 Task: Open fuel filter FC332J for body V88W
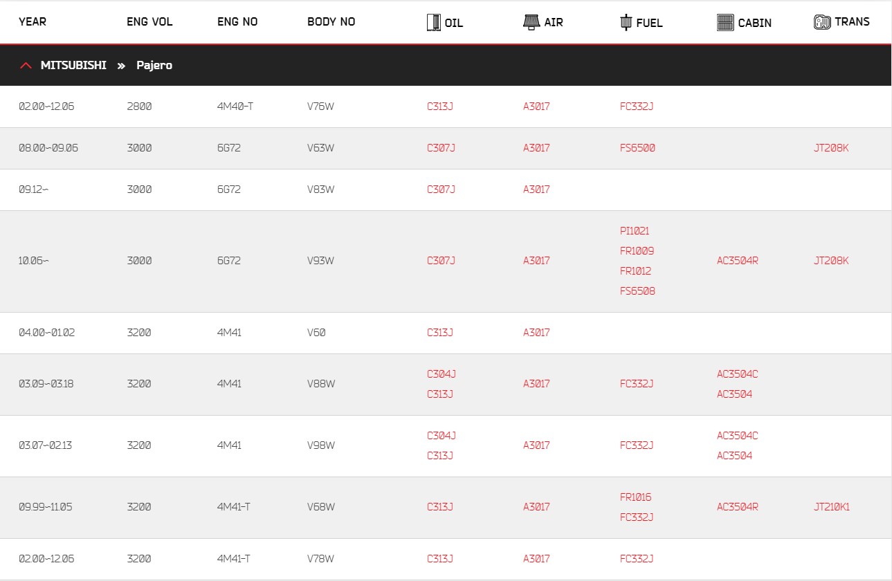coord(637,384)
